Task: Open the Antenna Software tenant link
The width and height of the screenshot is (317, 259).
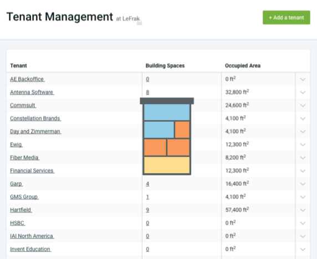Action: 32,92
